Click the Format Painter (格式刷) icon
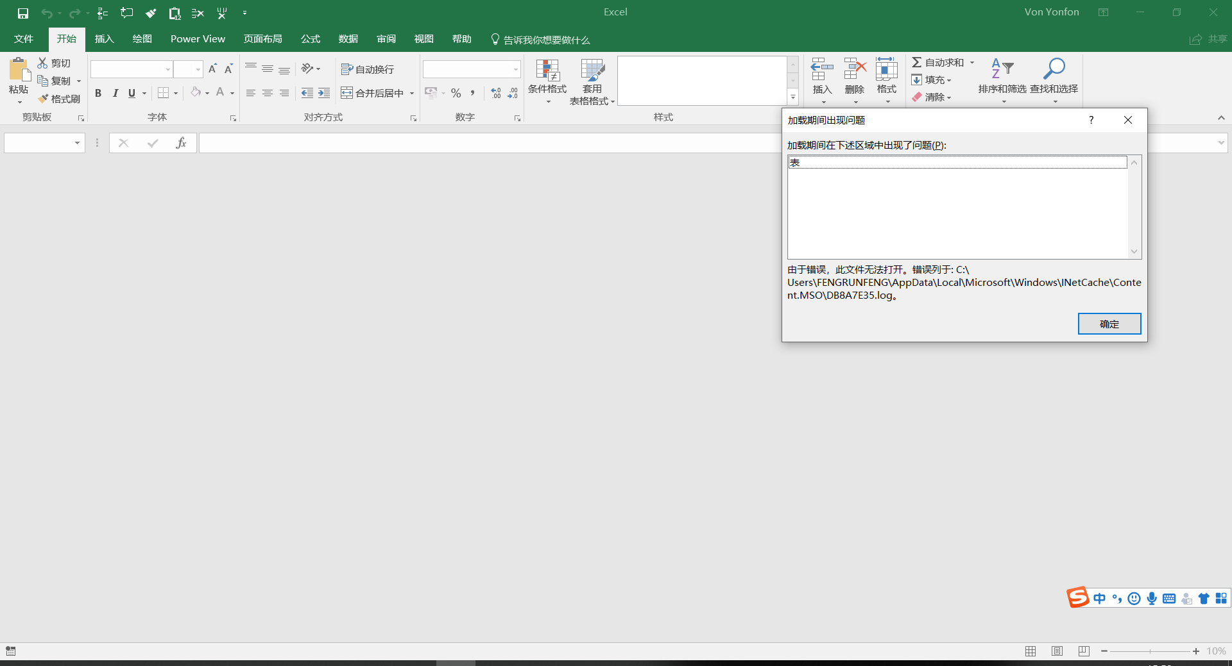 pyautogui.click(x=43, y=99)
